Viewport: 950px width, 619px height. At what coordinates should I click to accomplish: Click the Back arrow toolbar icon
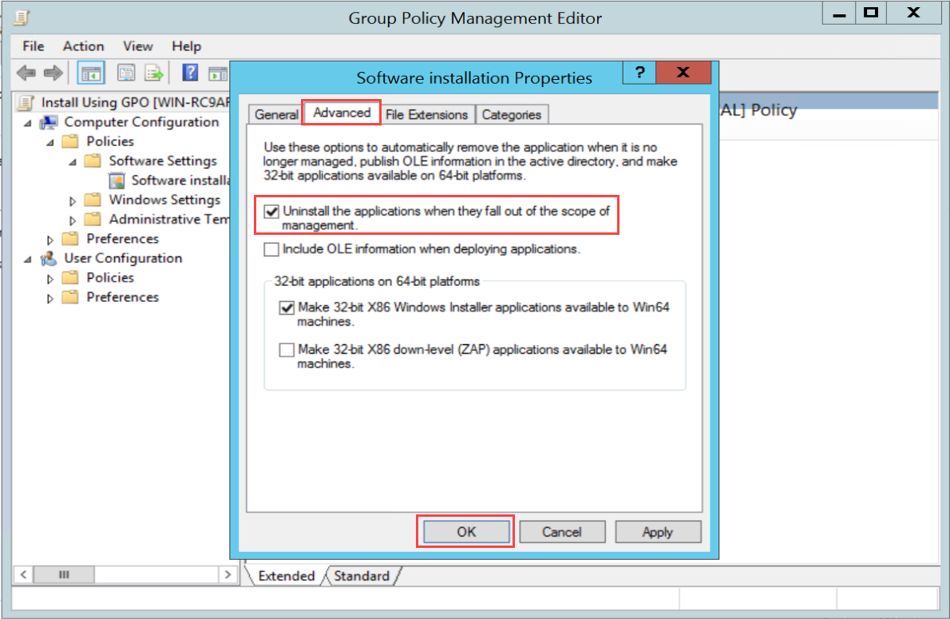tap(26, 73)
